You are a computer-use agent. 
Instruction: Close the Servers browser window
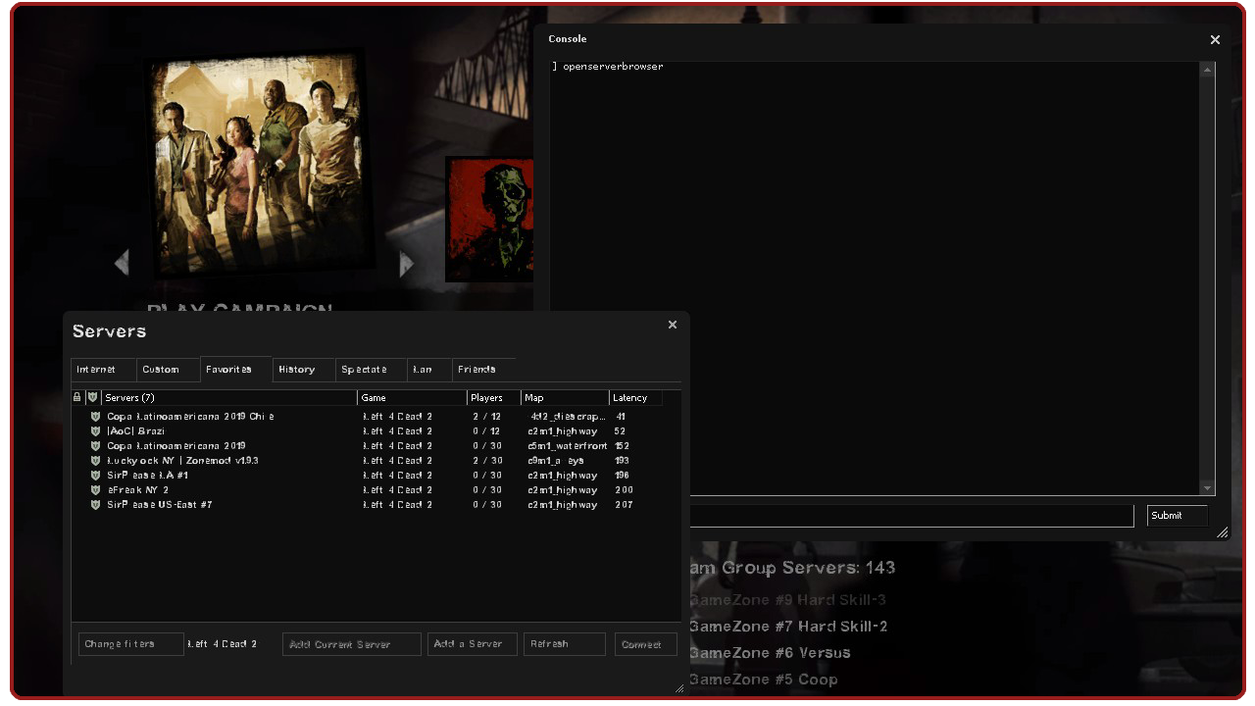click(x=673, y=325)
